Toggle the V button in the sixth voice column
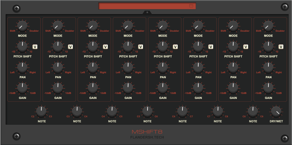 (211, 47)
